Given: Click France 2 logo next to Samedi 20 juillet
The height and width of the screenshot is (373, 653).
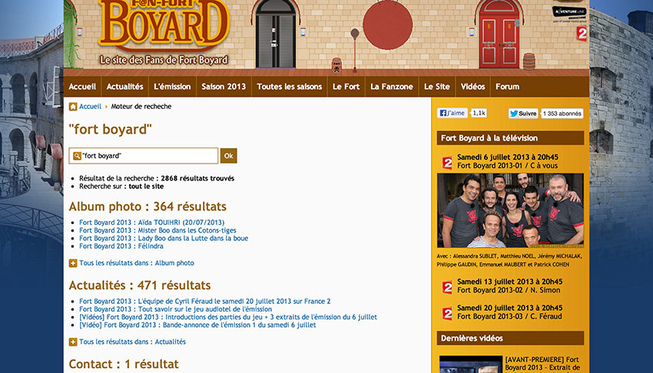Looking at the screenshot, I should (447, 312).
